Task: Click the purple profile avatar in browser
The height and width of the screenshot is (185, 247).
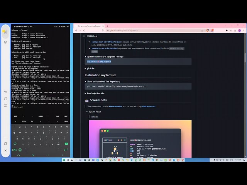Action: click(239, 30)
